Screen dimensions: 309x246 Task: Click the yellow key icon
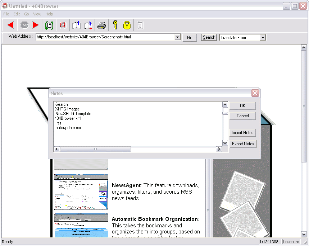(115, 25)
